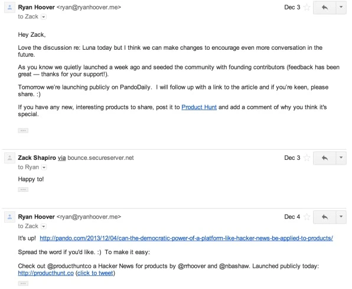Show details for 'to Ryan' recipient
The width and height of the screenshot is (352, 289).
(x=44, y=168)
